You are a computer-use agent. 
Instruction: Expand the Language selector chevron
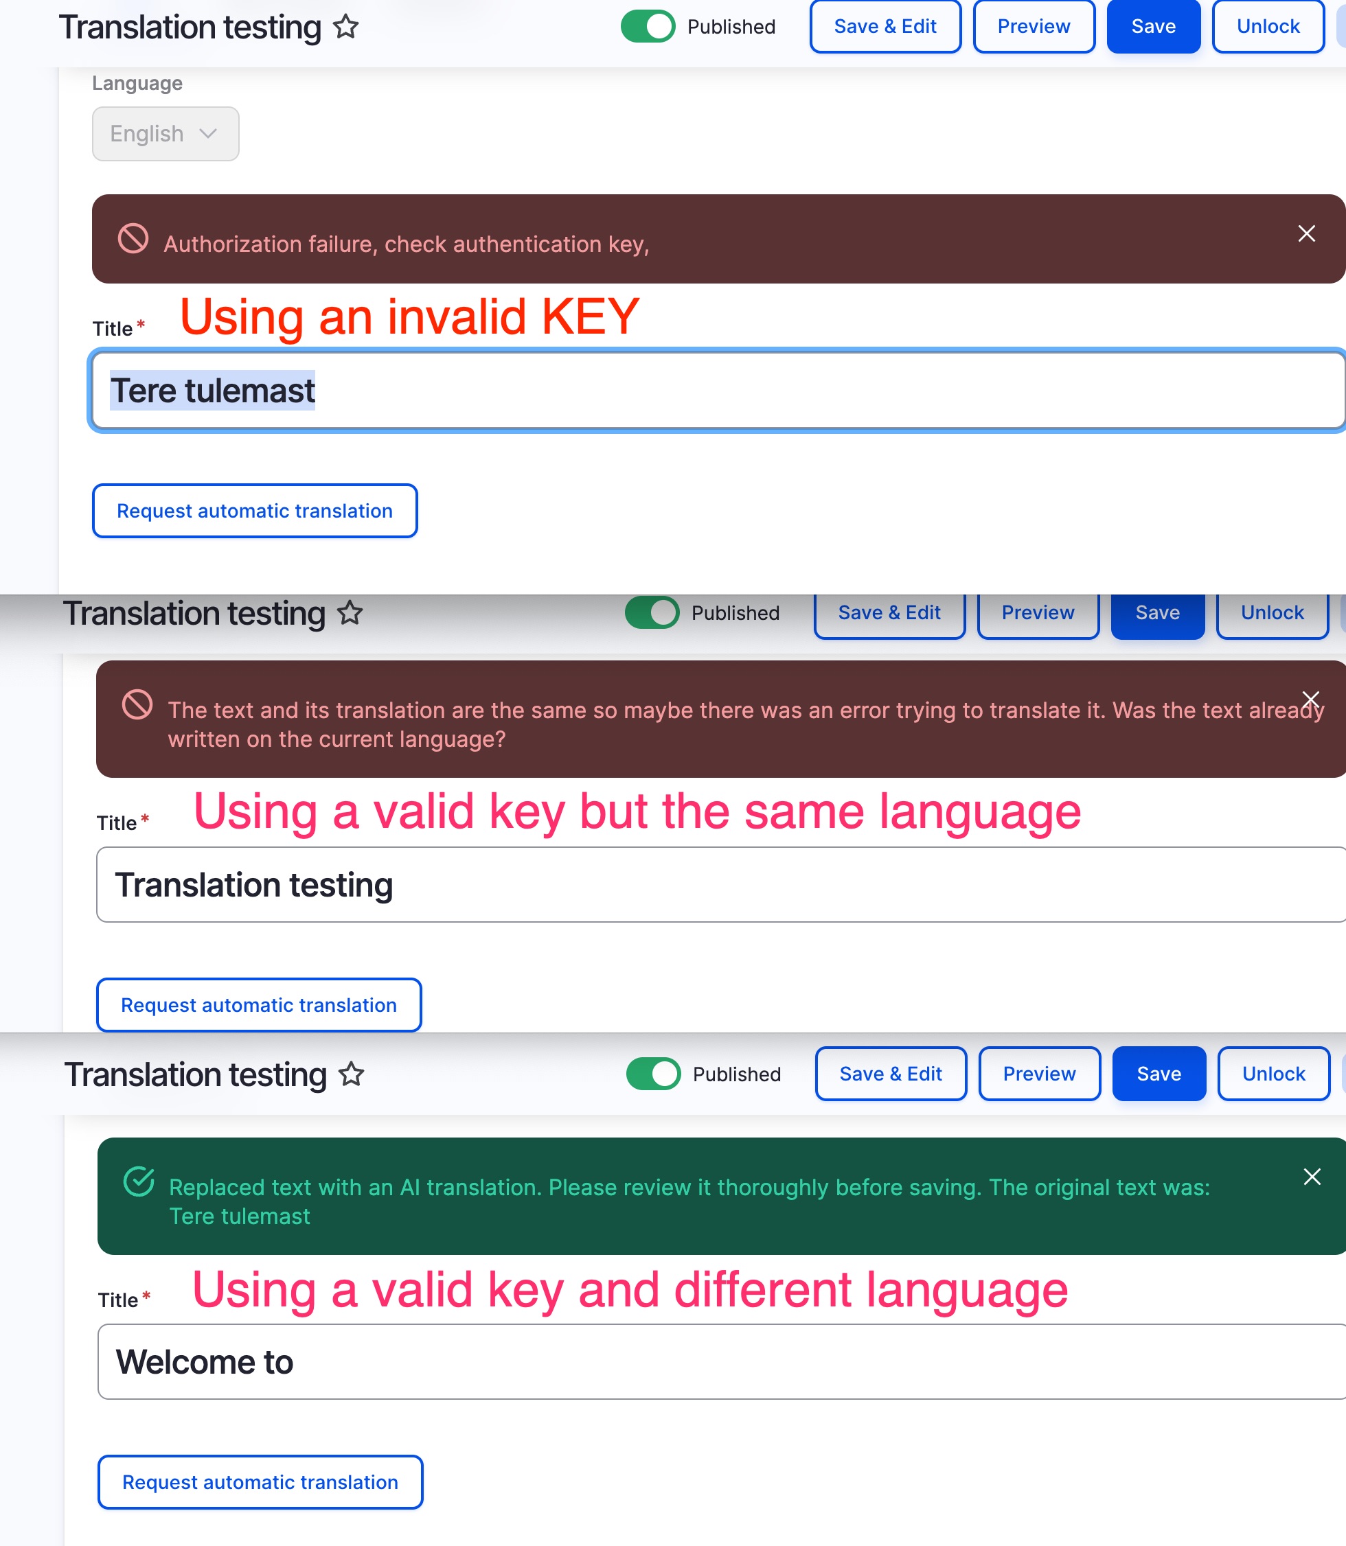[208, 134]
